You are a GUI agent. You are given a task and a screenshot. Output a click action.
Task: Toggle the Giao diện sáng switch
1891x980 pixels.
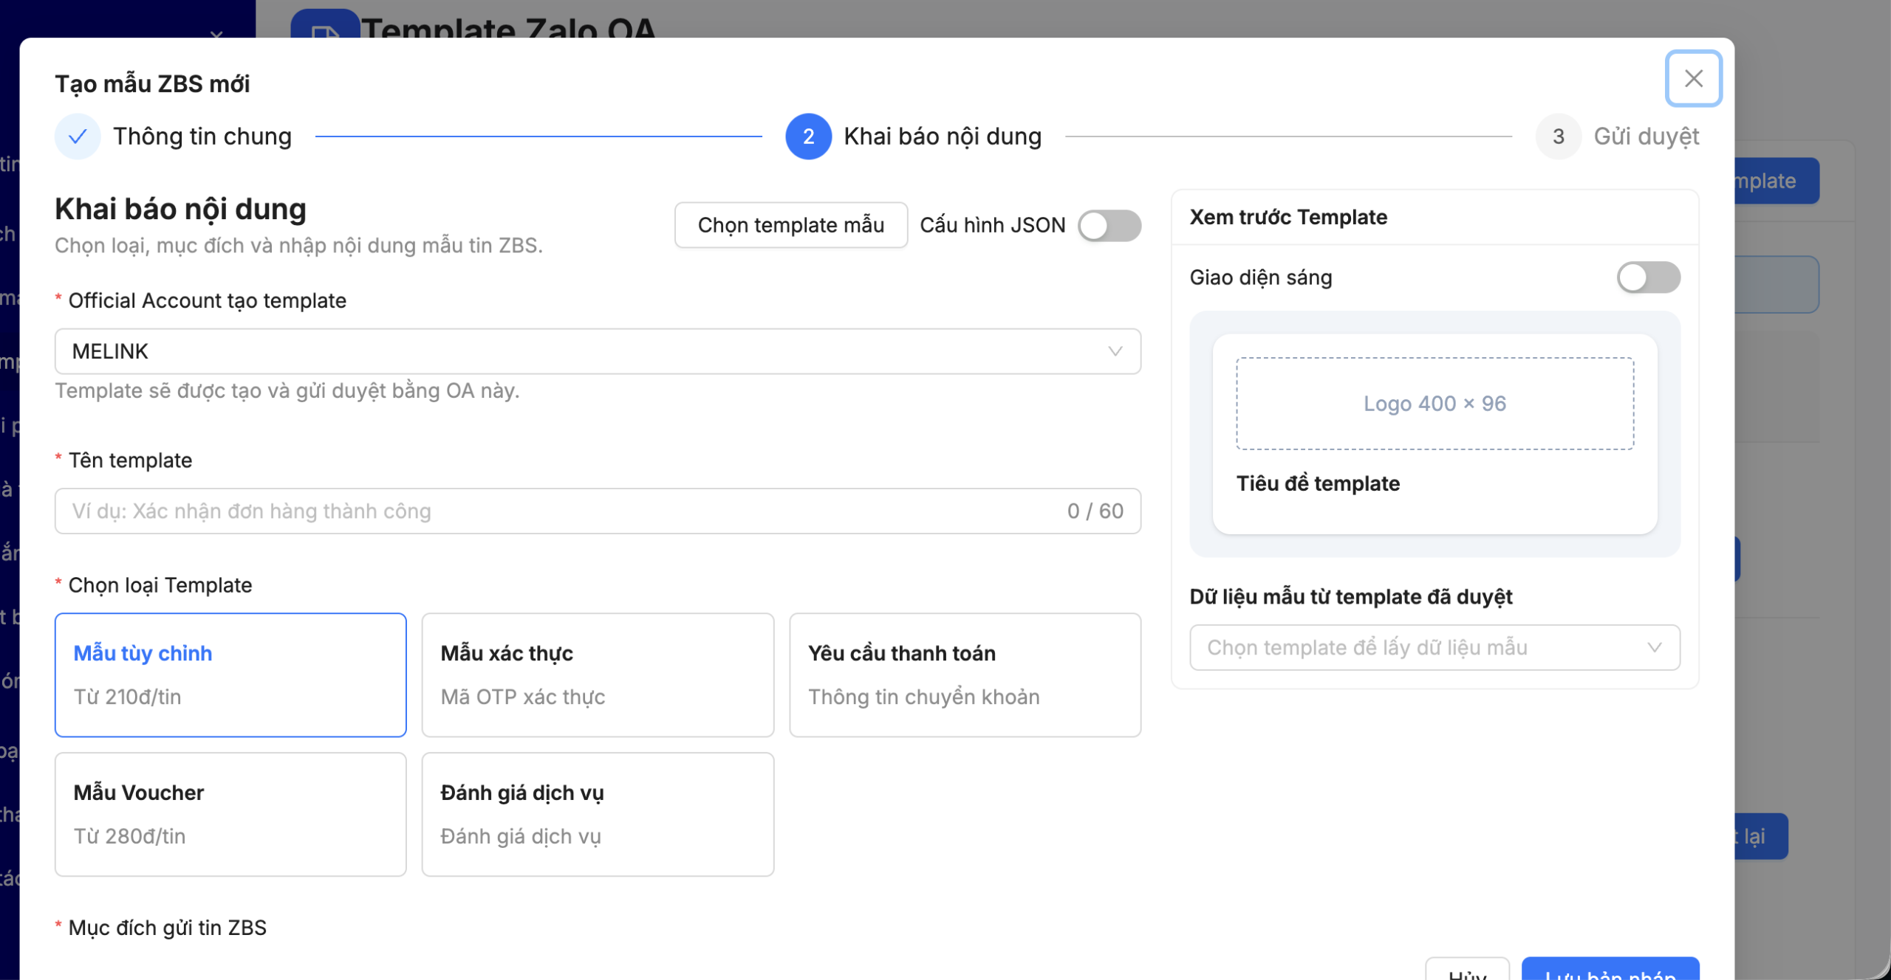[1648, 277]
